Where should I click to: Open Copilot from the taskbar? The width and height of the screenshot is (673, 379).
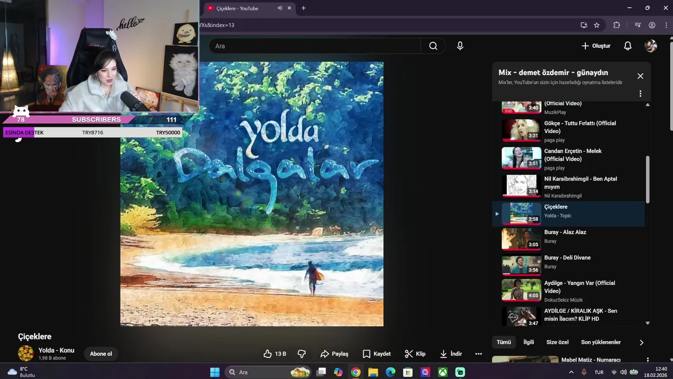[x=338, y=372]
